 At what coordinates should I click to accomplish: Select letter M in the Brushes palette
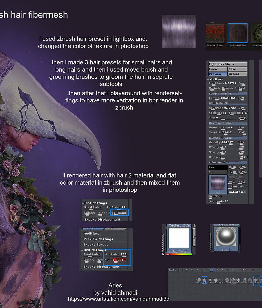coord(243,270)
